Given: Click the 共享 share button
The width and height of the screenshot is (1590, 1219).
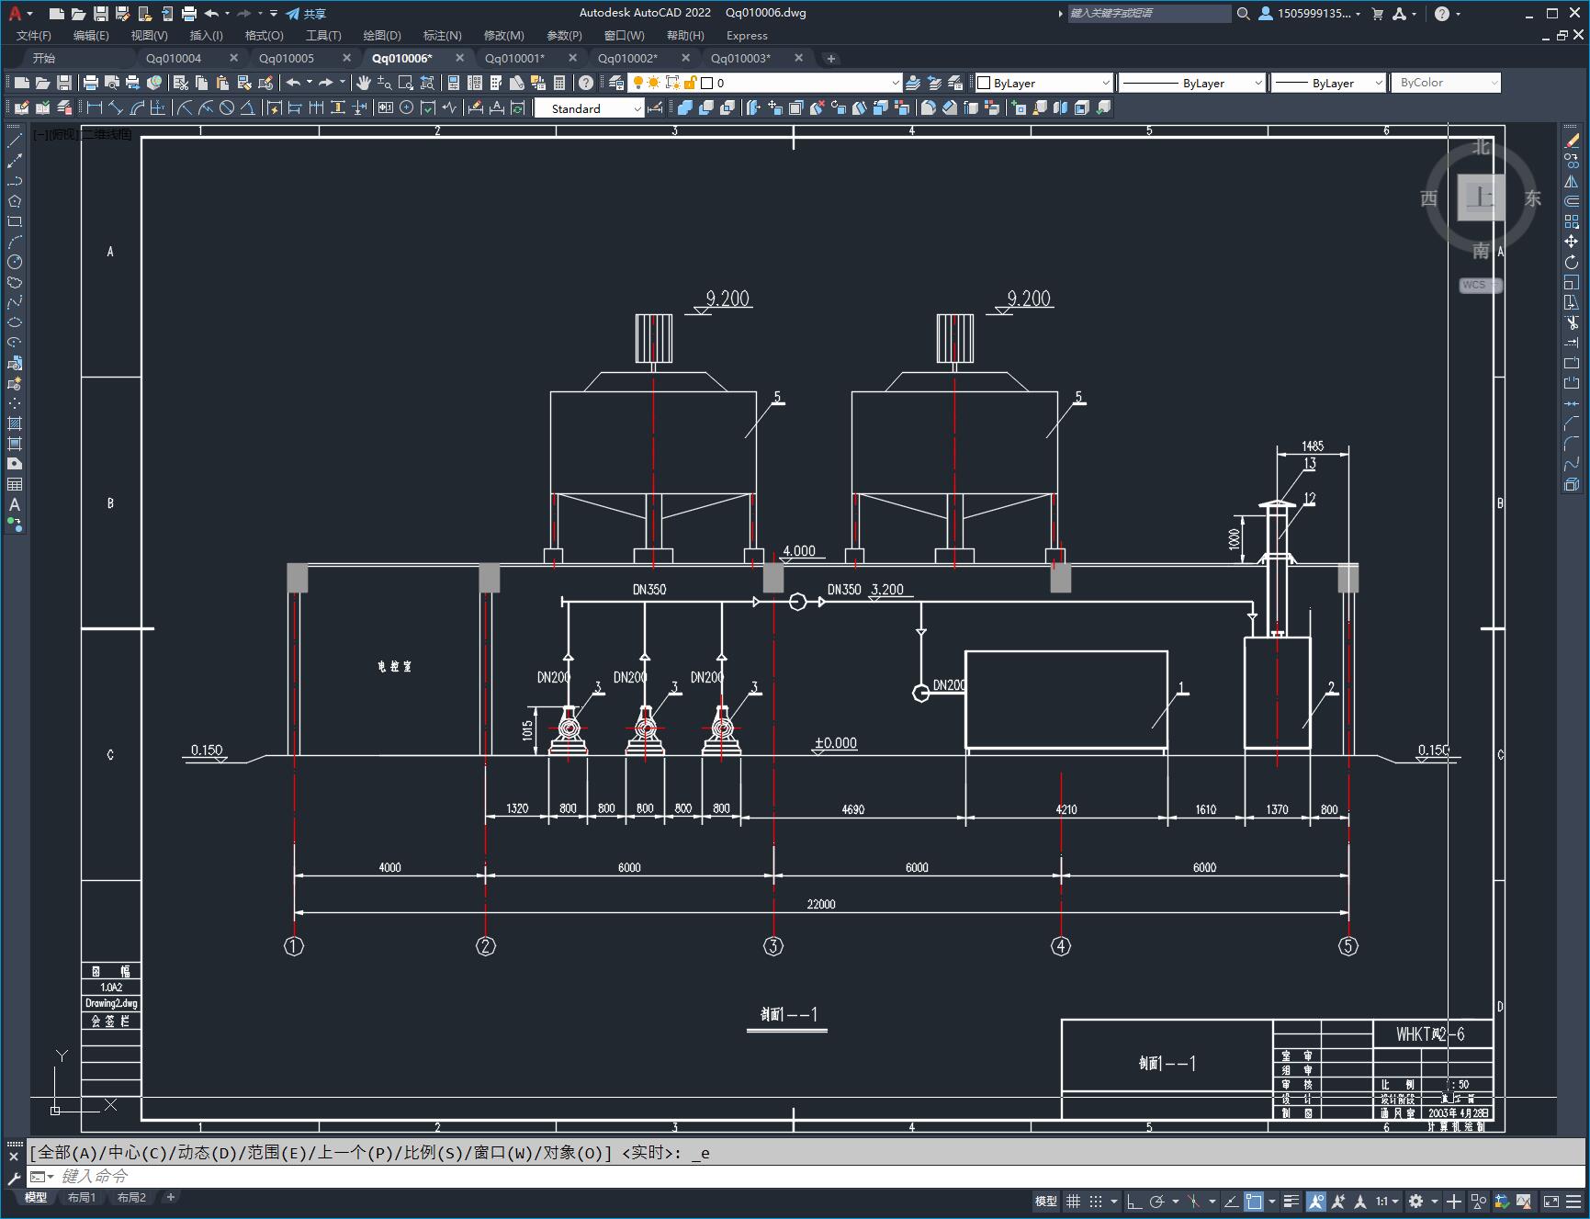Looking at the screenshot, I should (x=306, y=14).
